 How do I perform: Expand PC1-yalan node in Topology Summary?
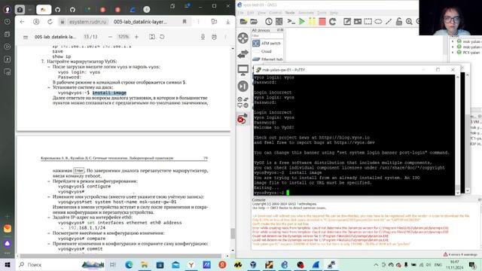(x=453, y=53)
